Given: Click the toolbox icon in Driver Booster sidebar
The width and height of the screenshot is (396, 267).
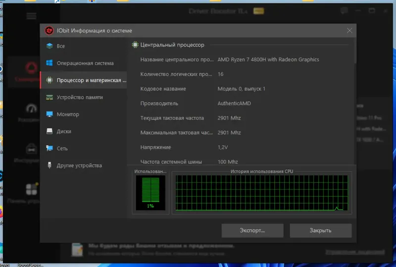Looking at the screenshot, I should pos(32,149).
